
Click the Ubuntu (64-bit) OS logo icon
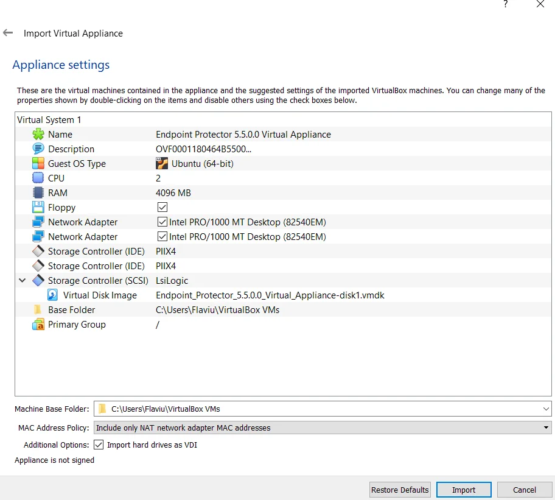click(x=162, y=164)
